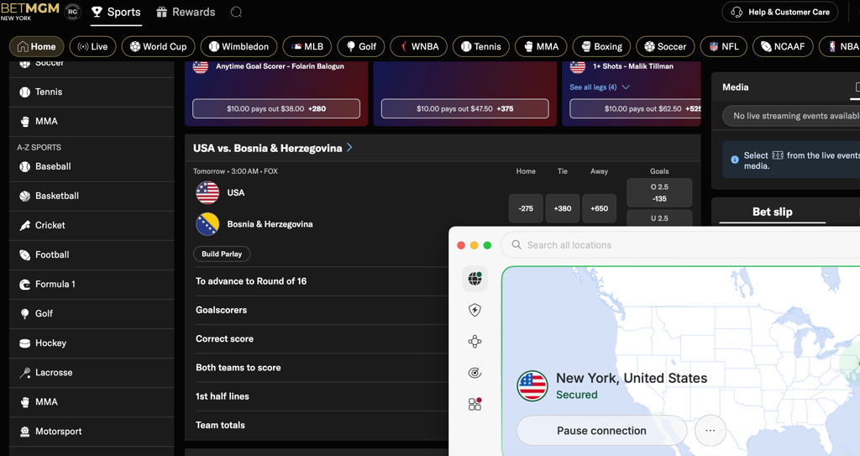Select $10.00 pays out $62.50 bet
The image size is (860, 456).
click(635, 108)
